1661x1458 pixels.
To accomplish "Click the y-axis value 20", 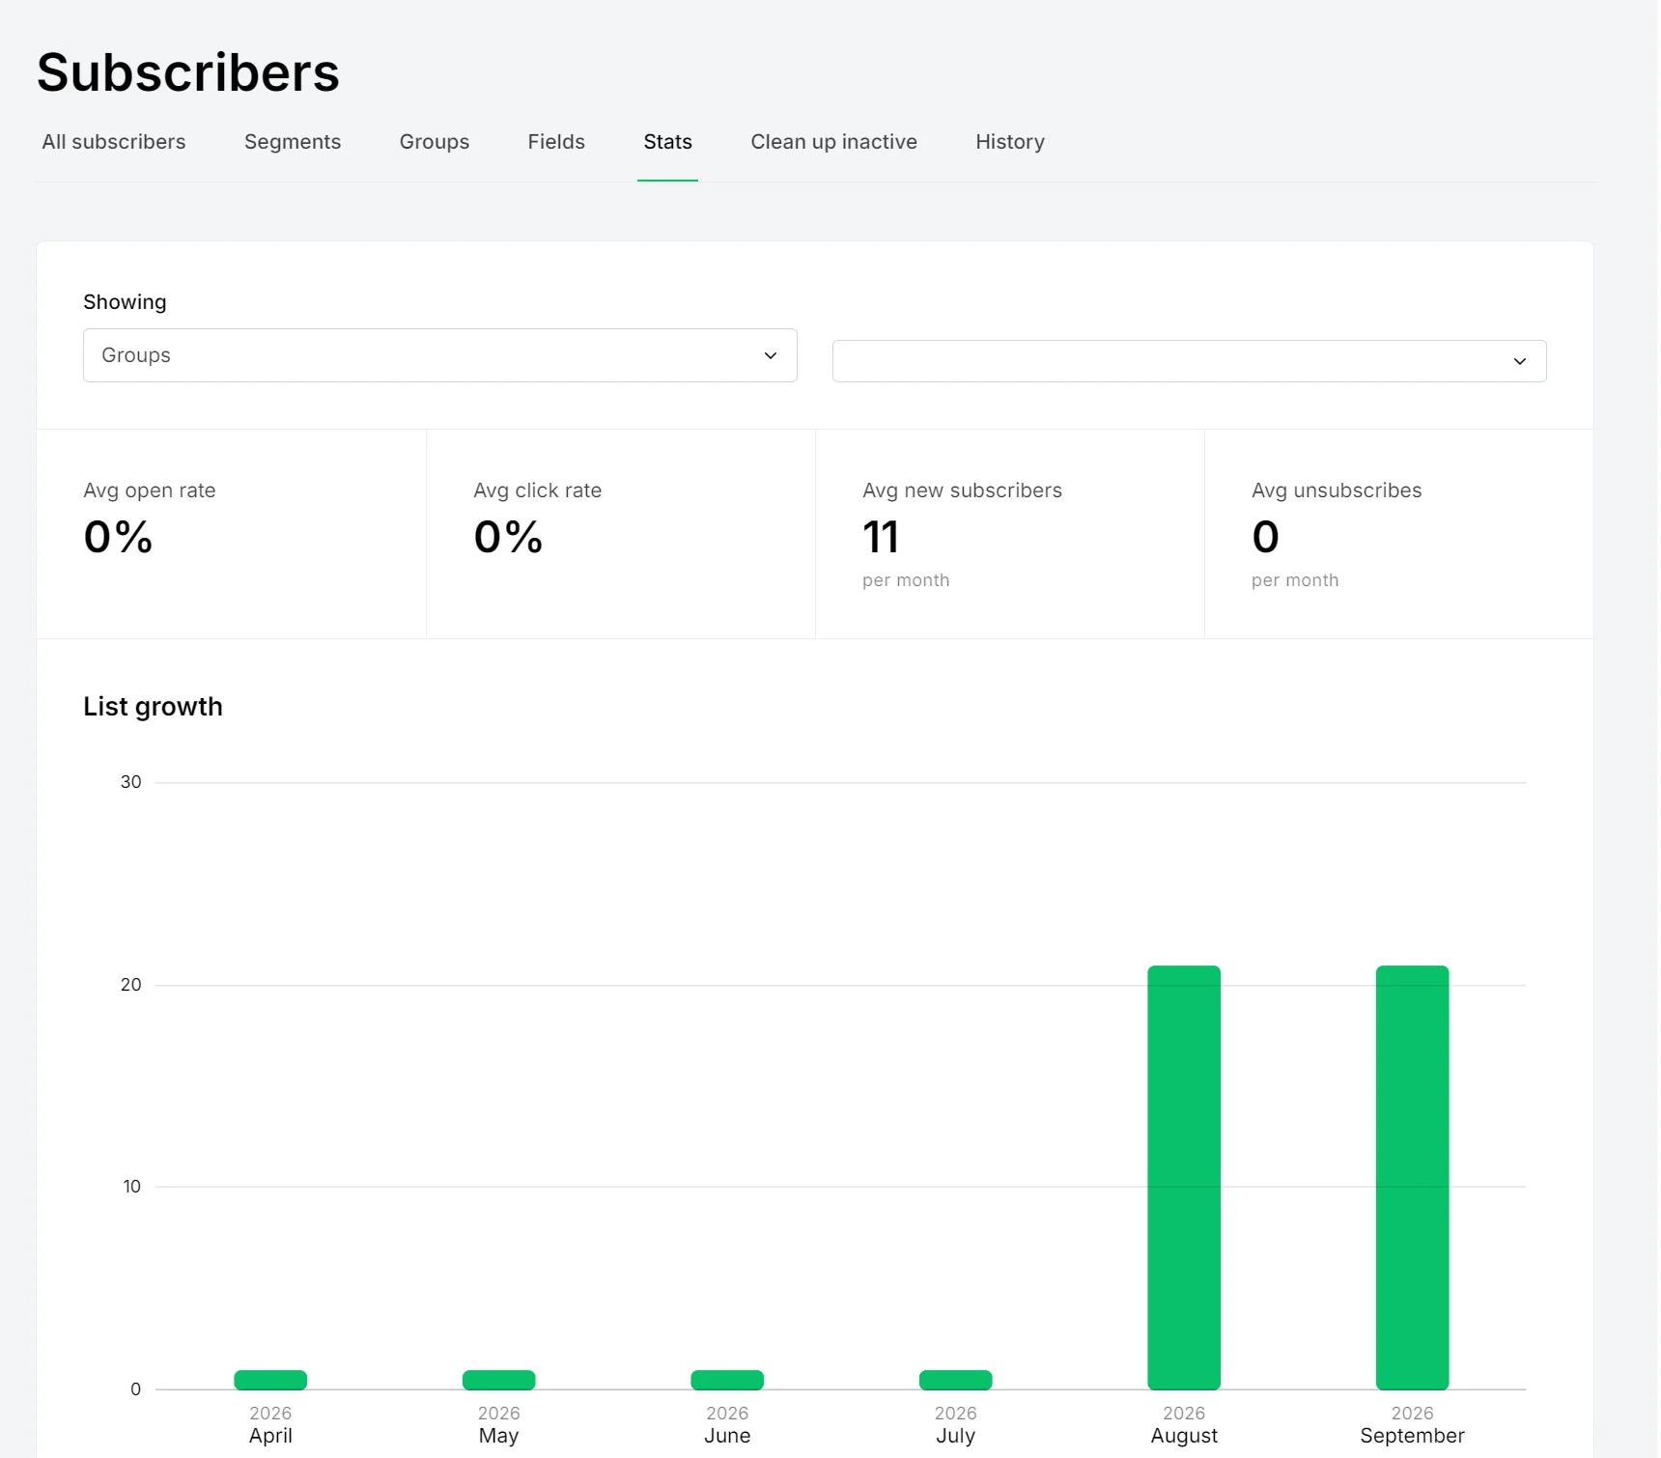I will (x=130, y=985).
